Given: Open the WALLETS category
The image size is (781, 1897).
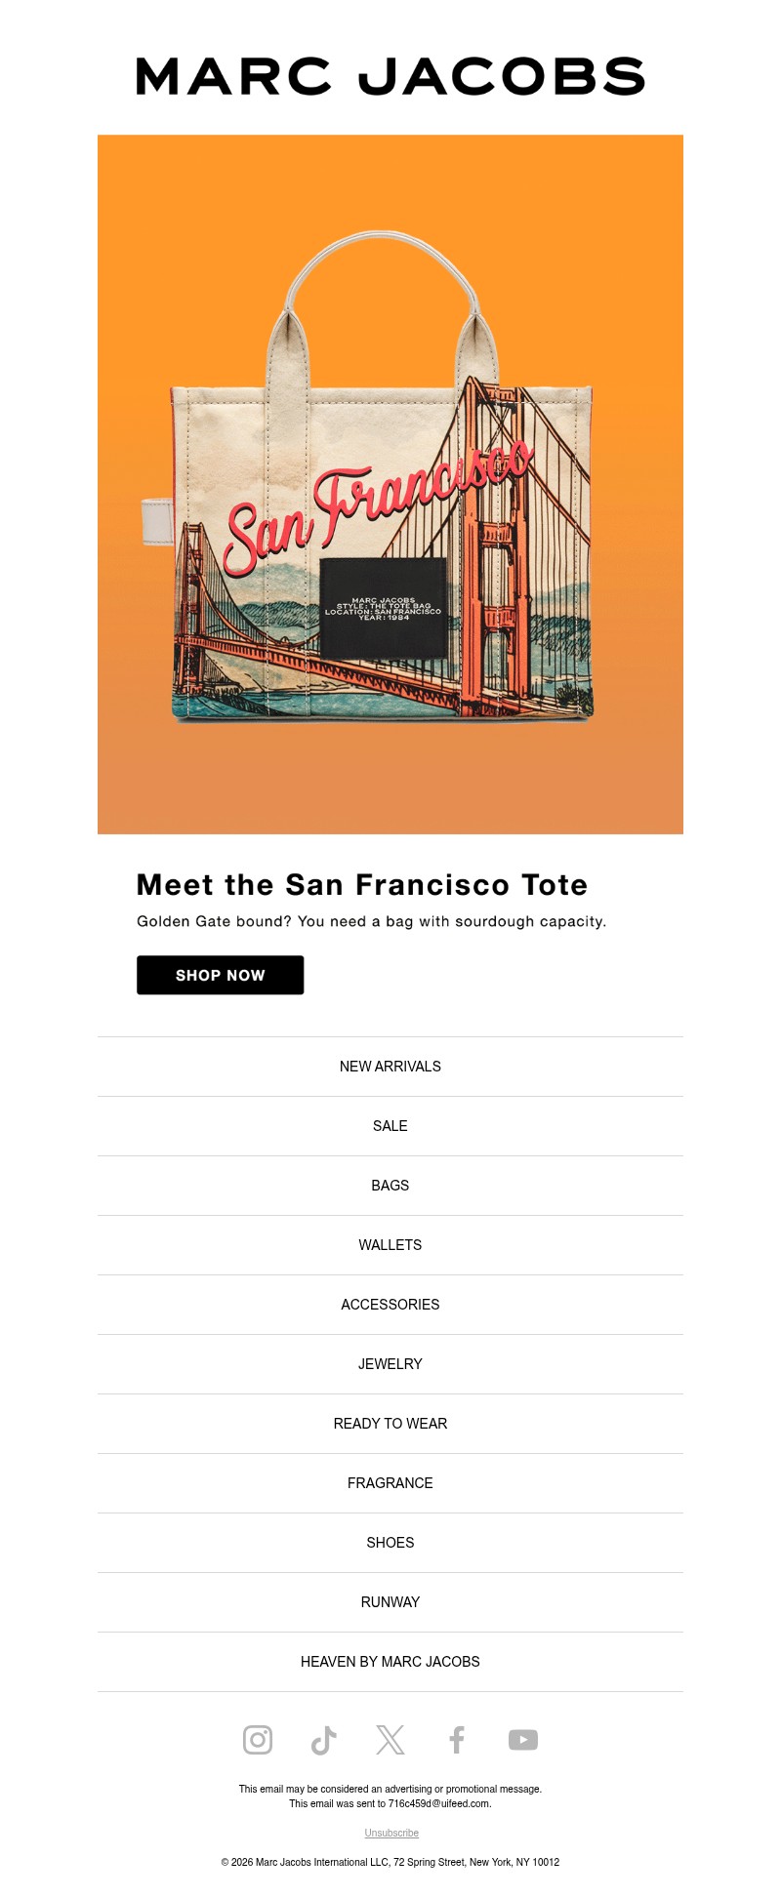Looking at the screenshot, I should pos(390,1245).
